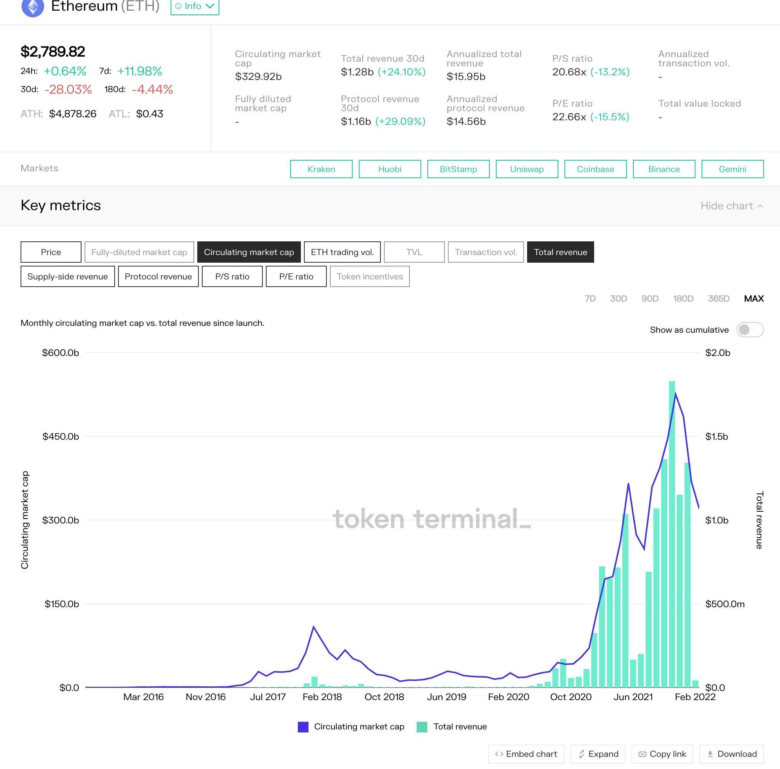Click the Embed chart button
Image resolution: width=780 pixels, height=769 pixels.
tap(526, 754)
